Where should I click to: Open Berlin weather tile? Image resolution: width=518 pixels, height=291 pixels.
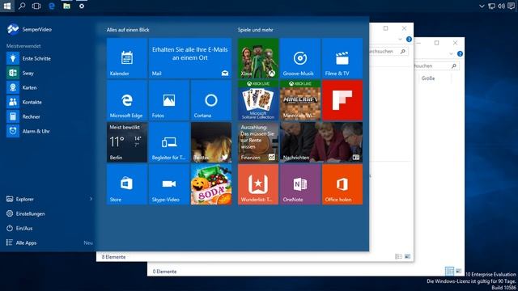pos(127,142)
